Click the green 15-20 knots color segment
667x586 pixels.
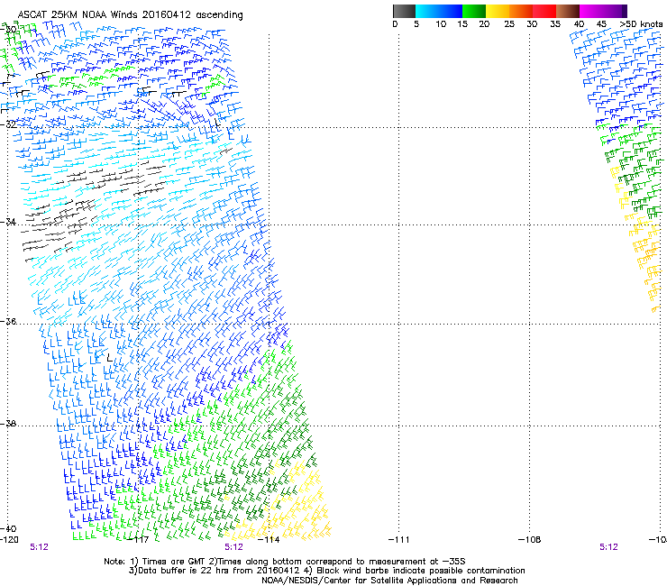point(474,11)
